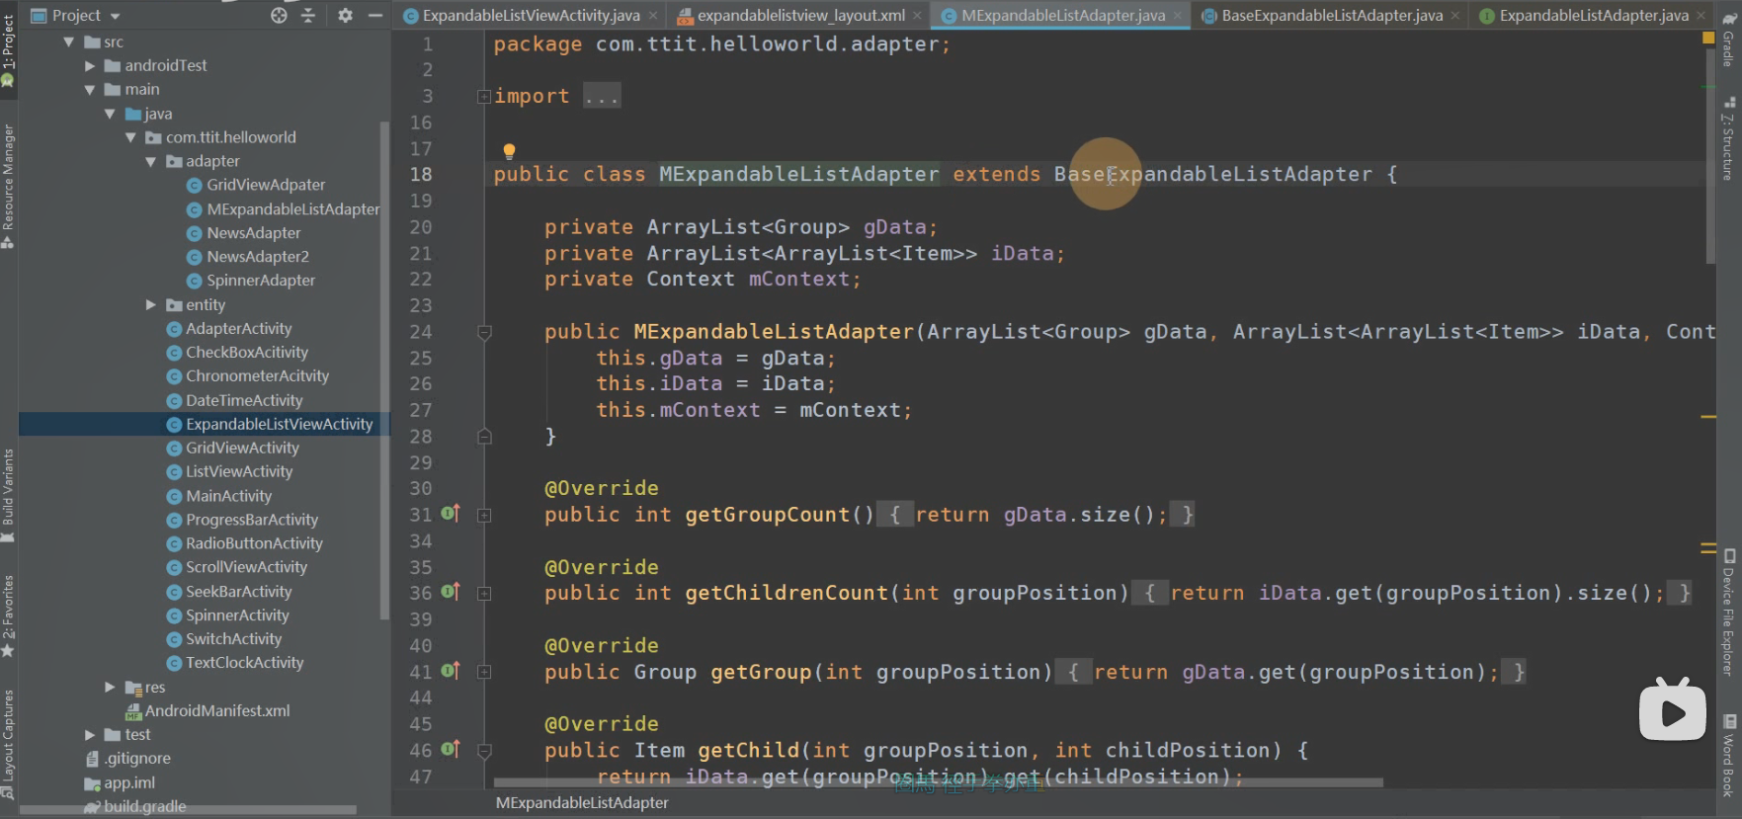The height and width of the screenshot is (819, 1742).
Task: Click override gutter icon for getChildrenCount
Action: click(x=451, y=592)
